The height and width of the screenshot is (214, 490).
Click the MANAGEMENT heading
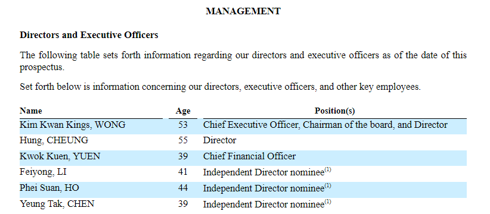coord(243,11)
